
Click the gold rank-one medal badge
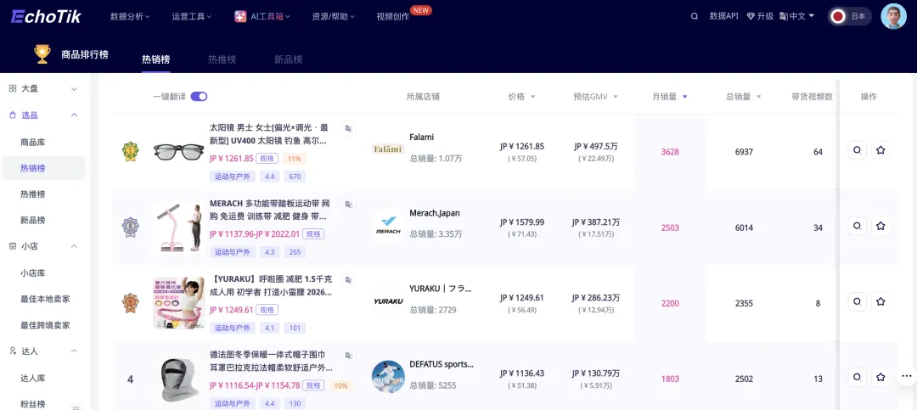coord(131,151)
